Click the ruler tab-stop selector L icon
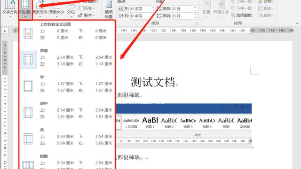301x169 pixels. (x=5, y=31)
